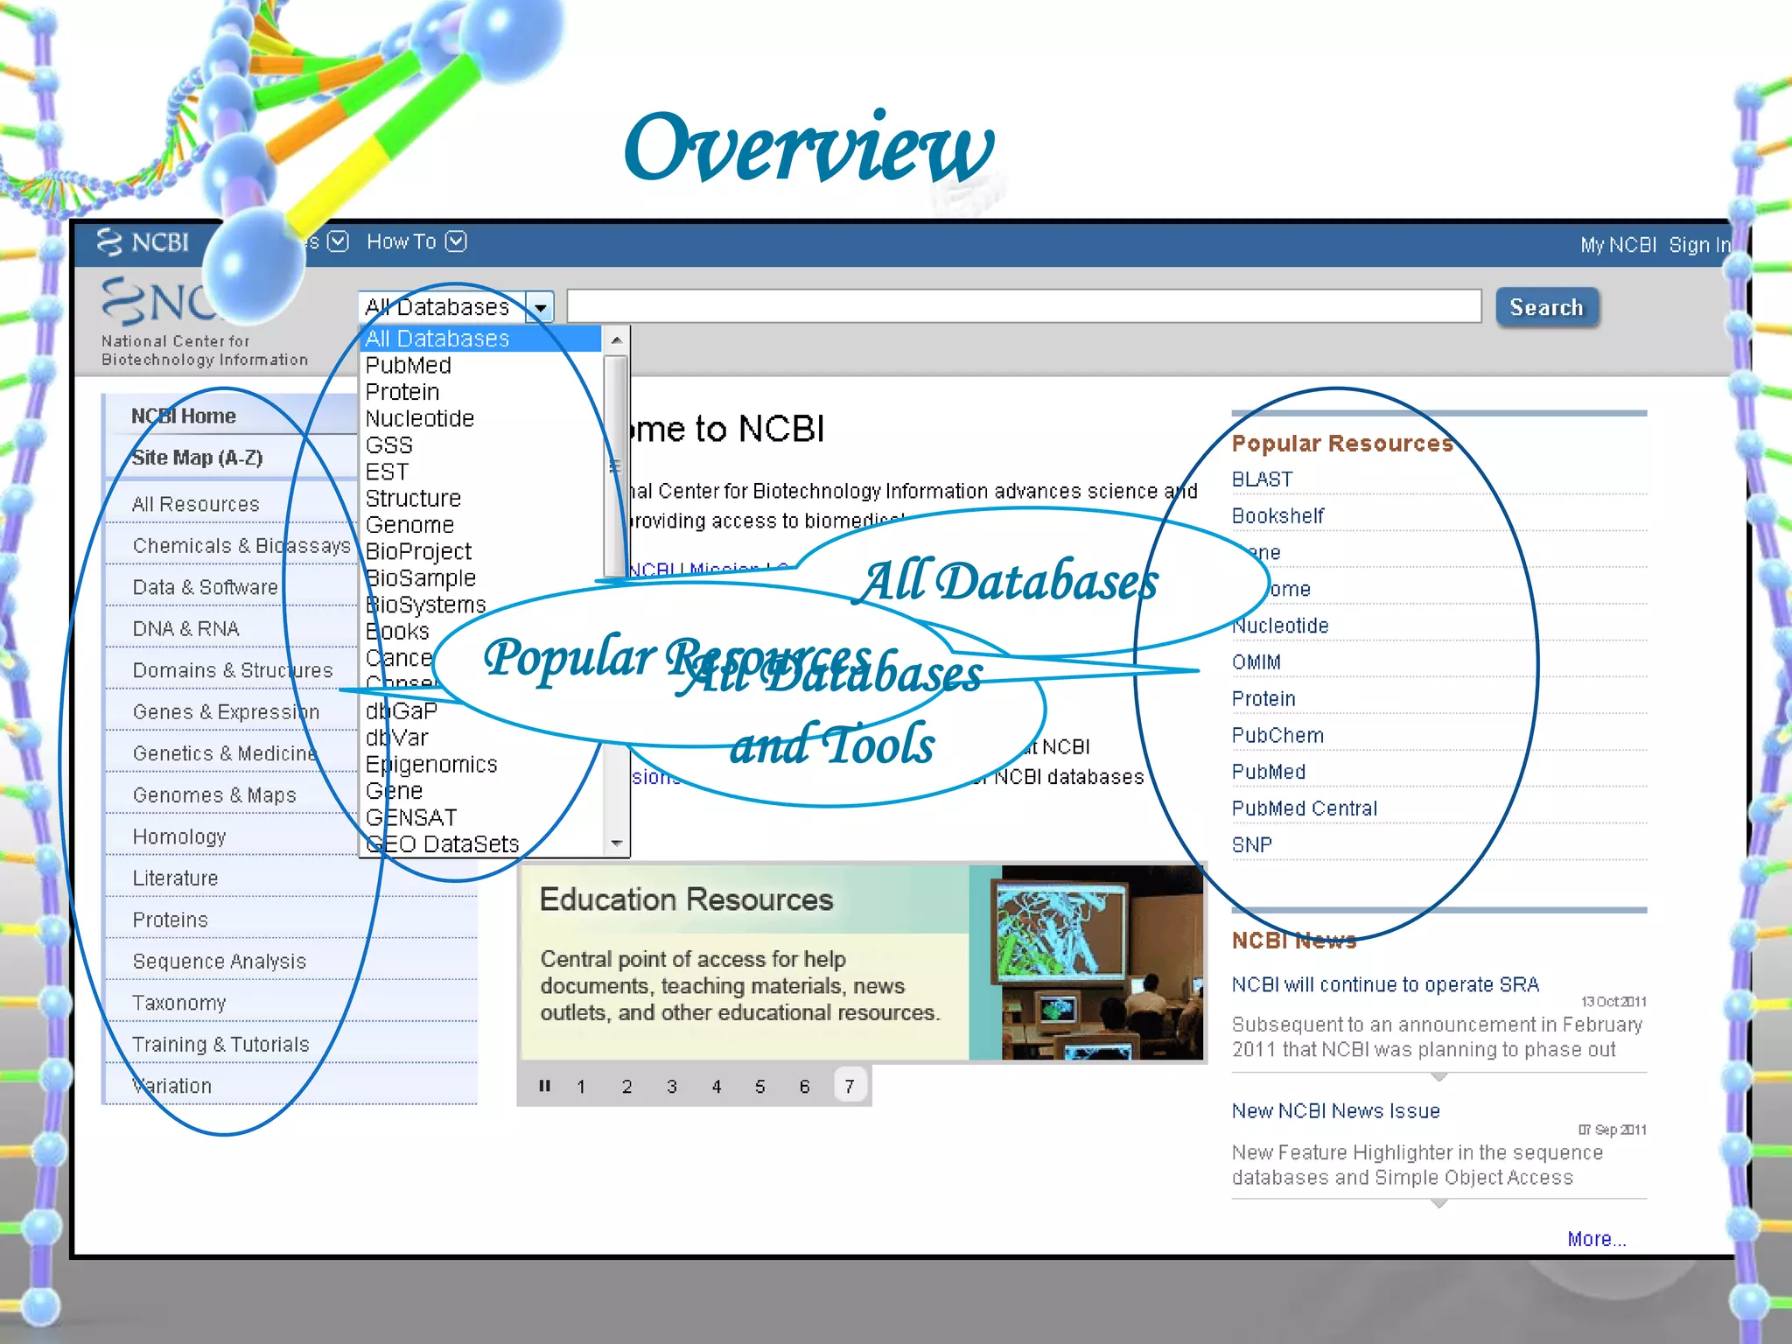Open PubChem in Popular Resources
The image size is (1792, 1344).
[x=1277, y=736]
